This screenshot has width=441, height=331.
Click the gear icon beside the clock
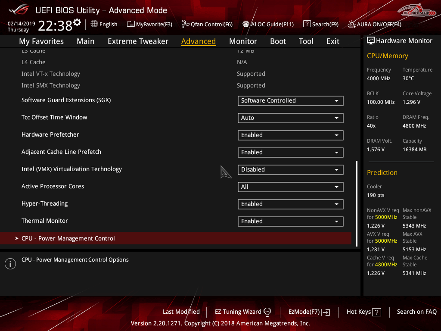(x=77, y=22)
